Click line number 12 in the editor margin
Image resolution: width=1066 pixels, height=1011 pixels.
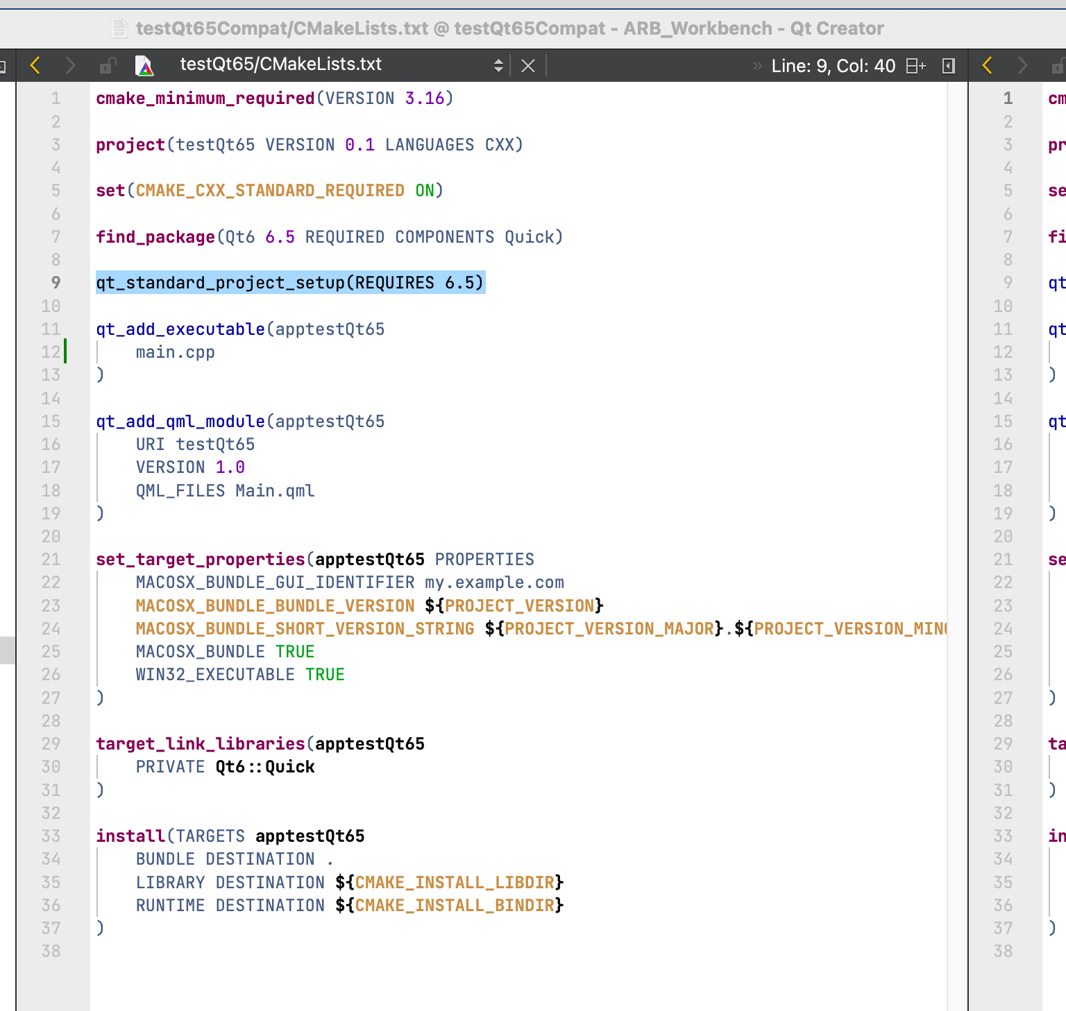tap(51, 352)
